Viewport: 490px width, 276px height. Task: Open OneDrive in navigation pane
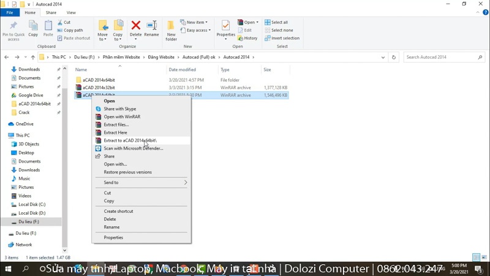(x=24, y=124)
